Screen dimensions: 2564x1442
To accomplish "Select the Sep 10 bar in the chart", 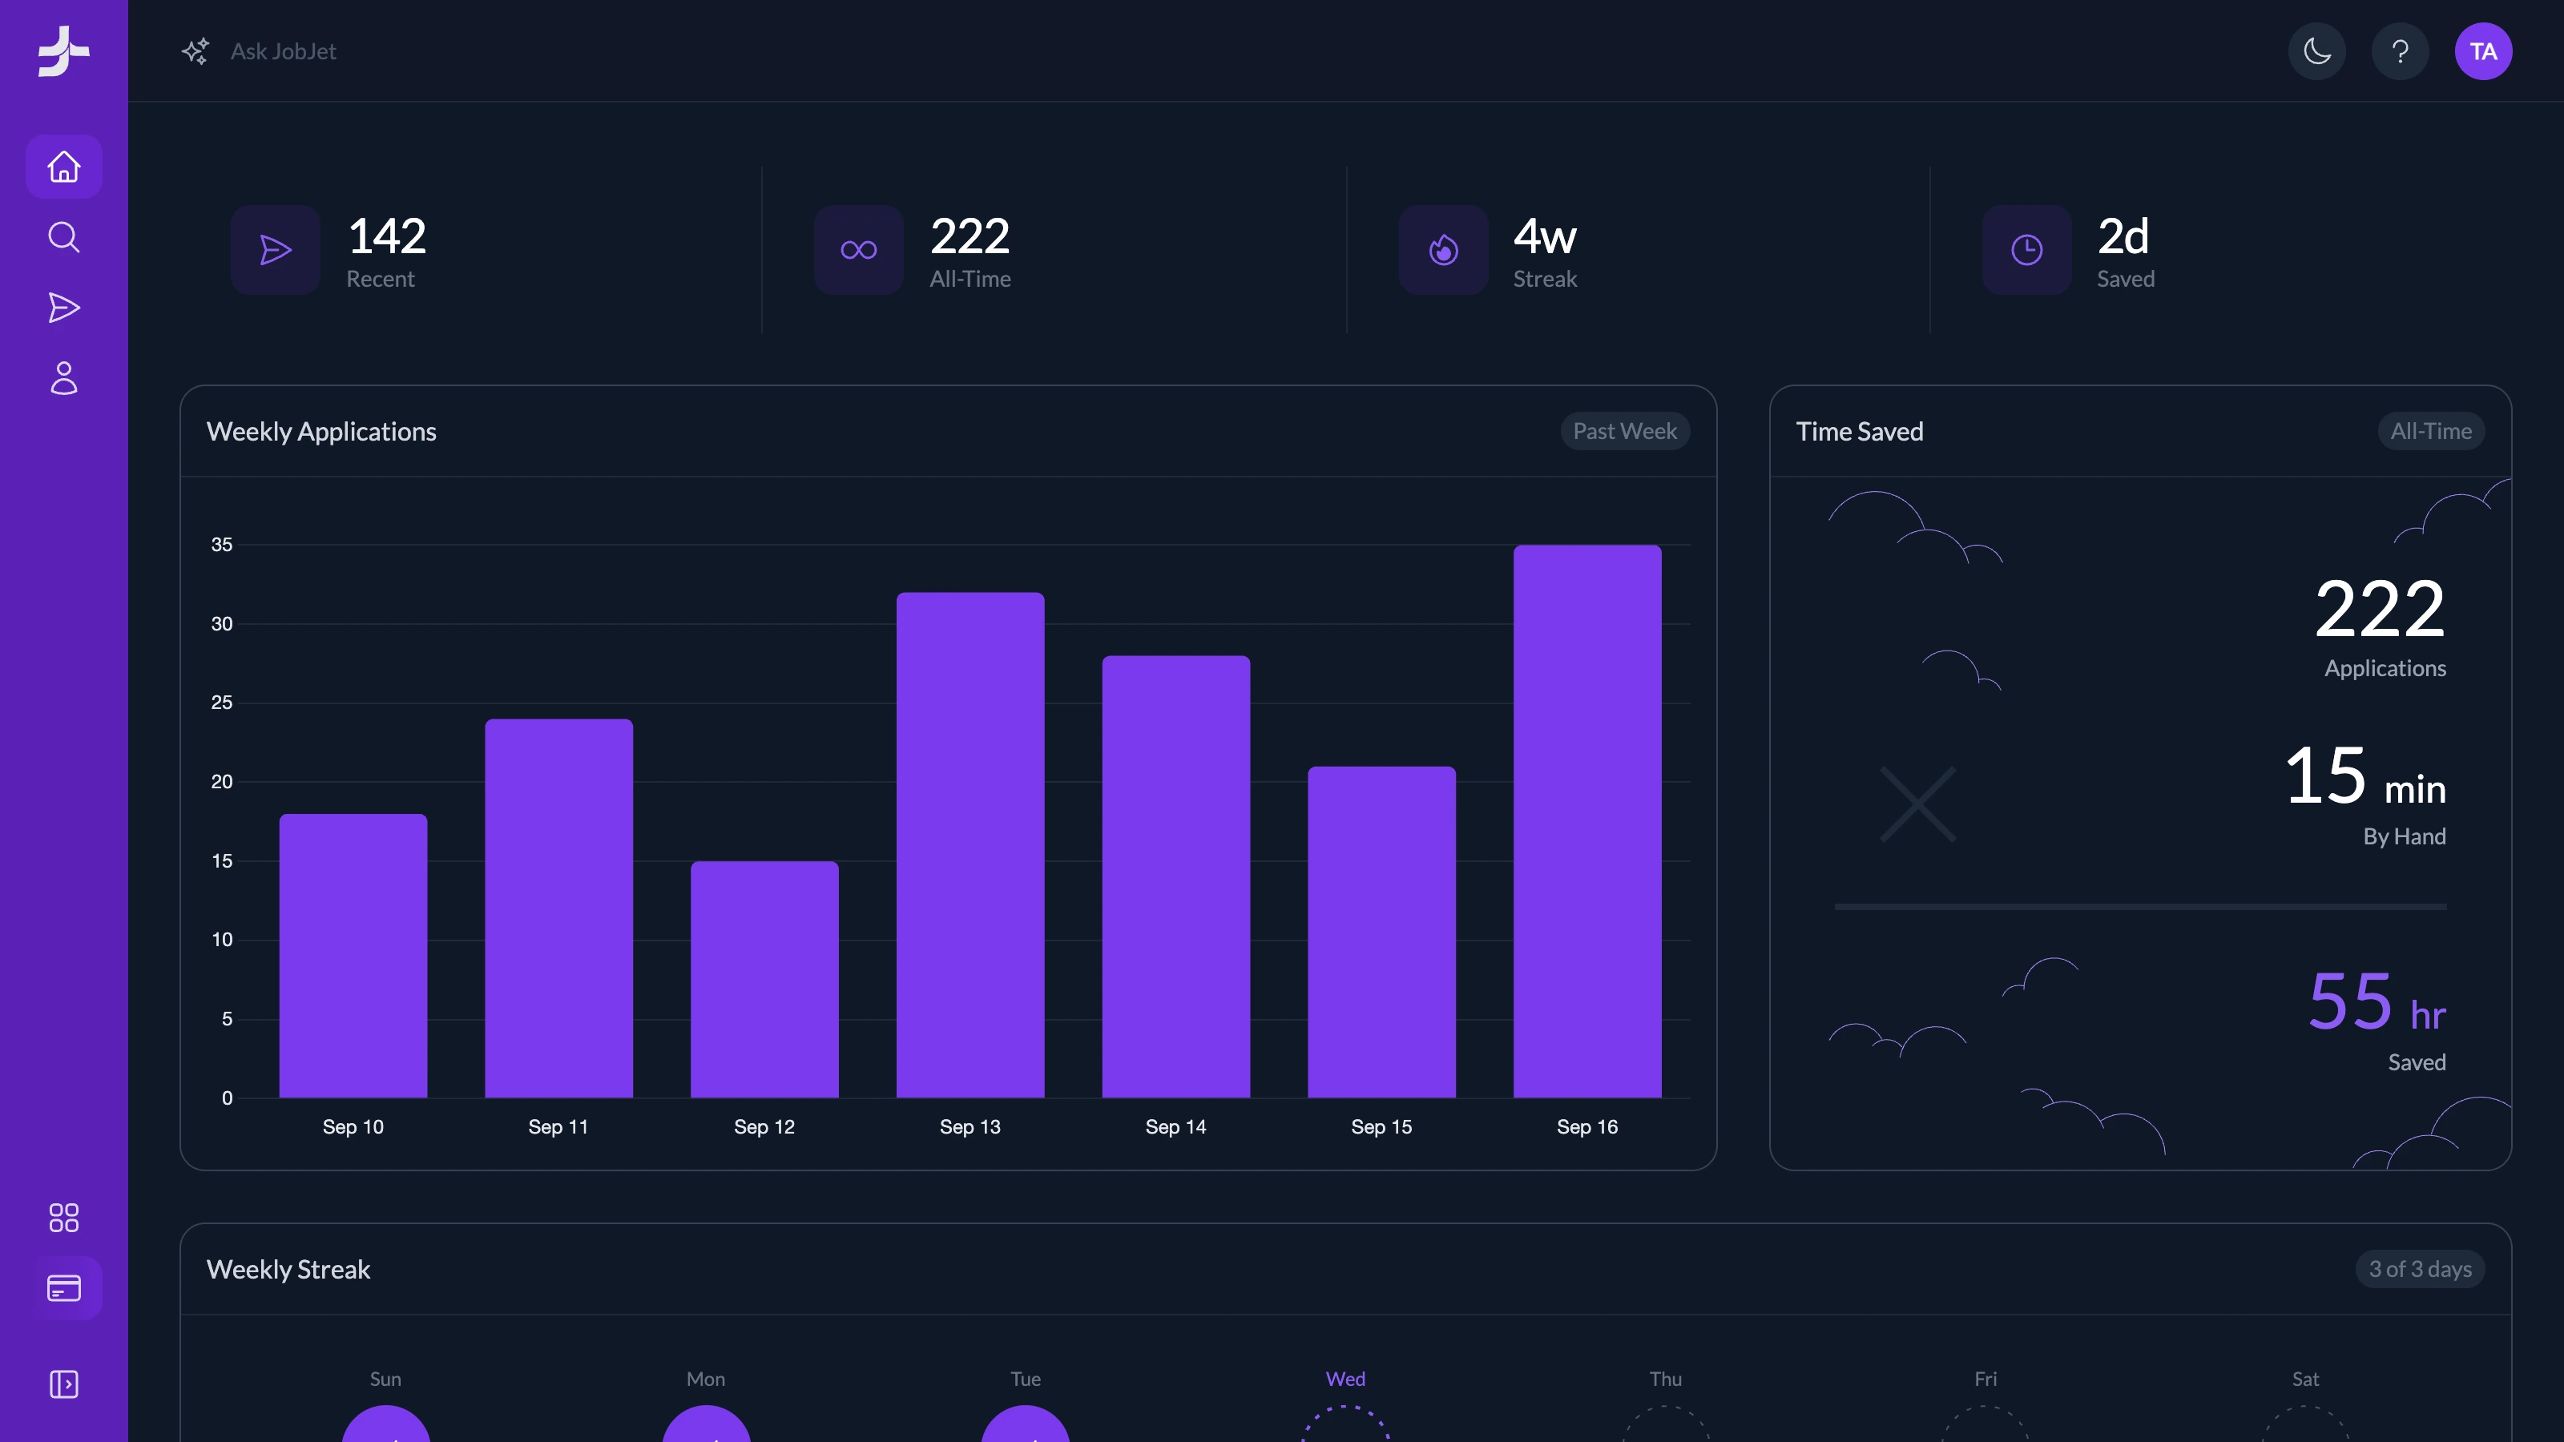I will pos(353,956).
